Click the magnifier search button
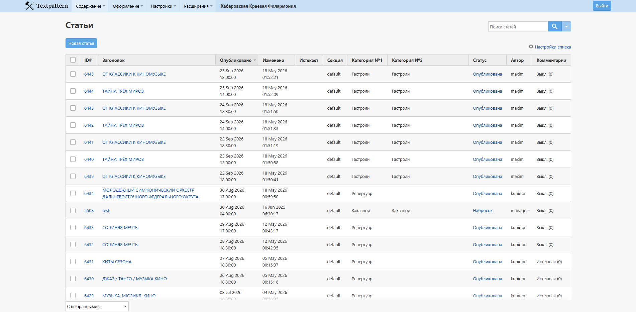The image size is (636, 312). (x=555, y=26)
